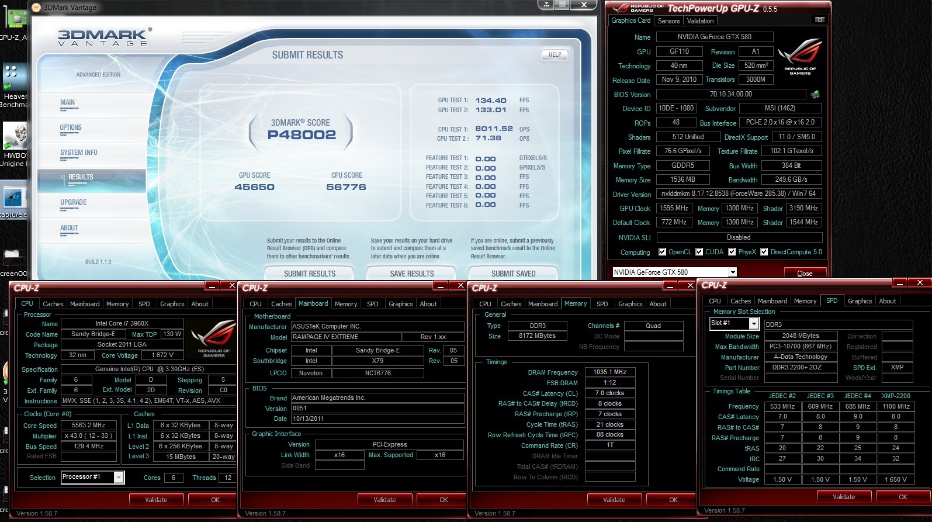Click the Driver Version field in GPU-Z
This screenshot has height=522, width=932.
click(x=739, y=193)
